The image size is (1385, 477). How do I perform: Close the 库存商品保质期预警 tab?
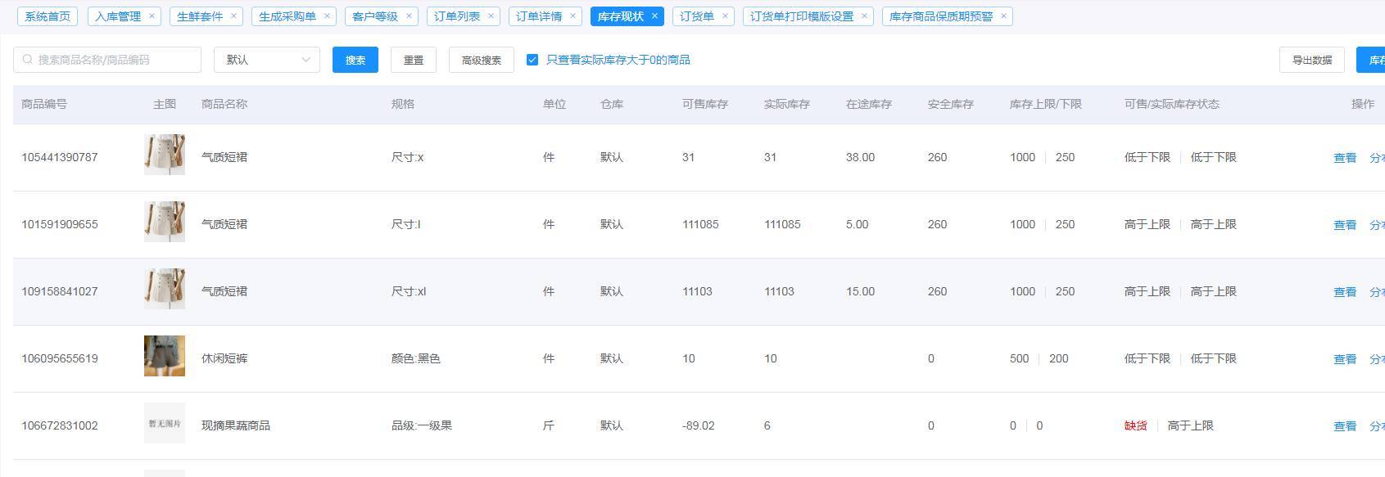pos(1003,16)
